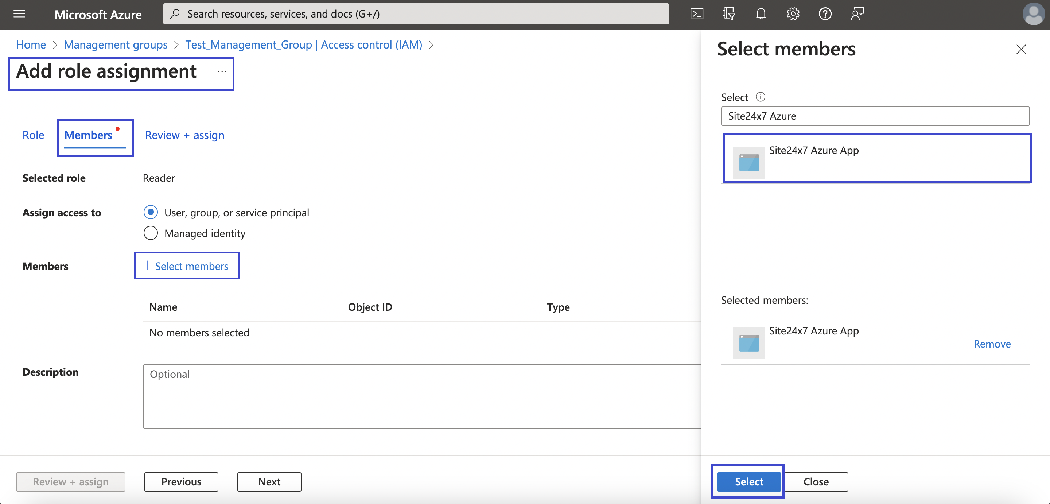This screenshot has height=504, width=1050.
Task: Open portal settings gear
Action: [793, 13]
